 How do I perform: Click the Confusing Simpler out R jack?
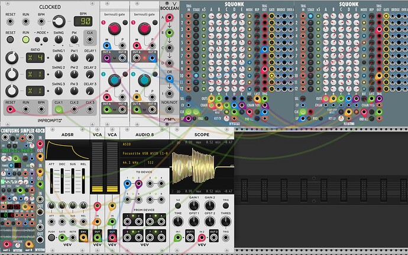[x=29, y=244]
